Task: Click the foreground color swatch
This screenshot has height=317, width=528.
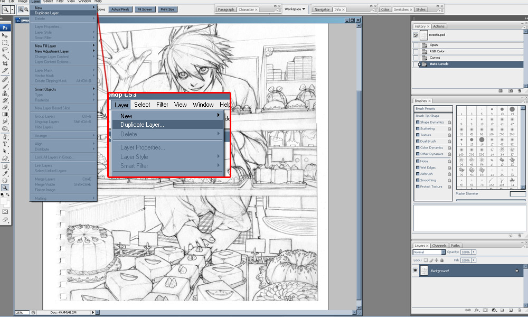Action: [4, 201]
